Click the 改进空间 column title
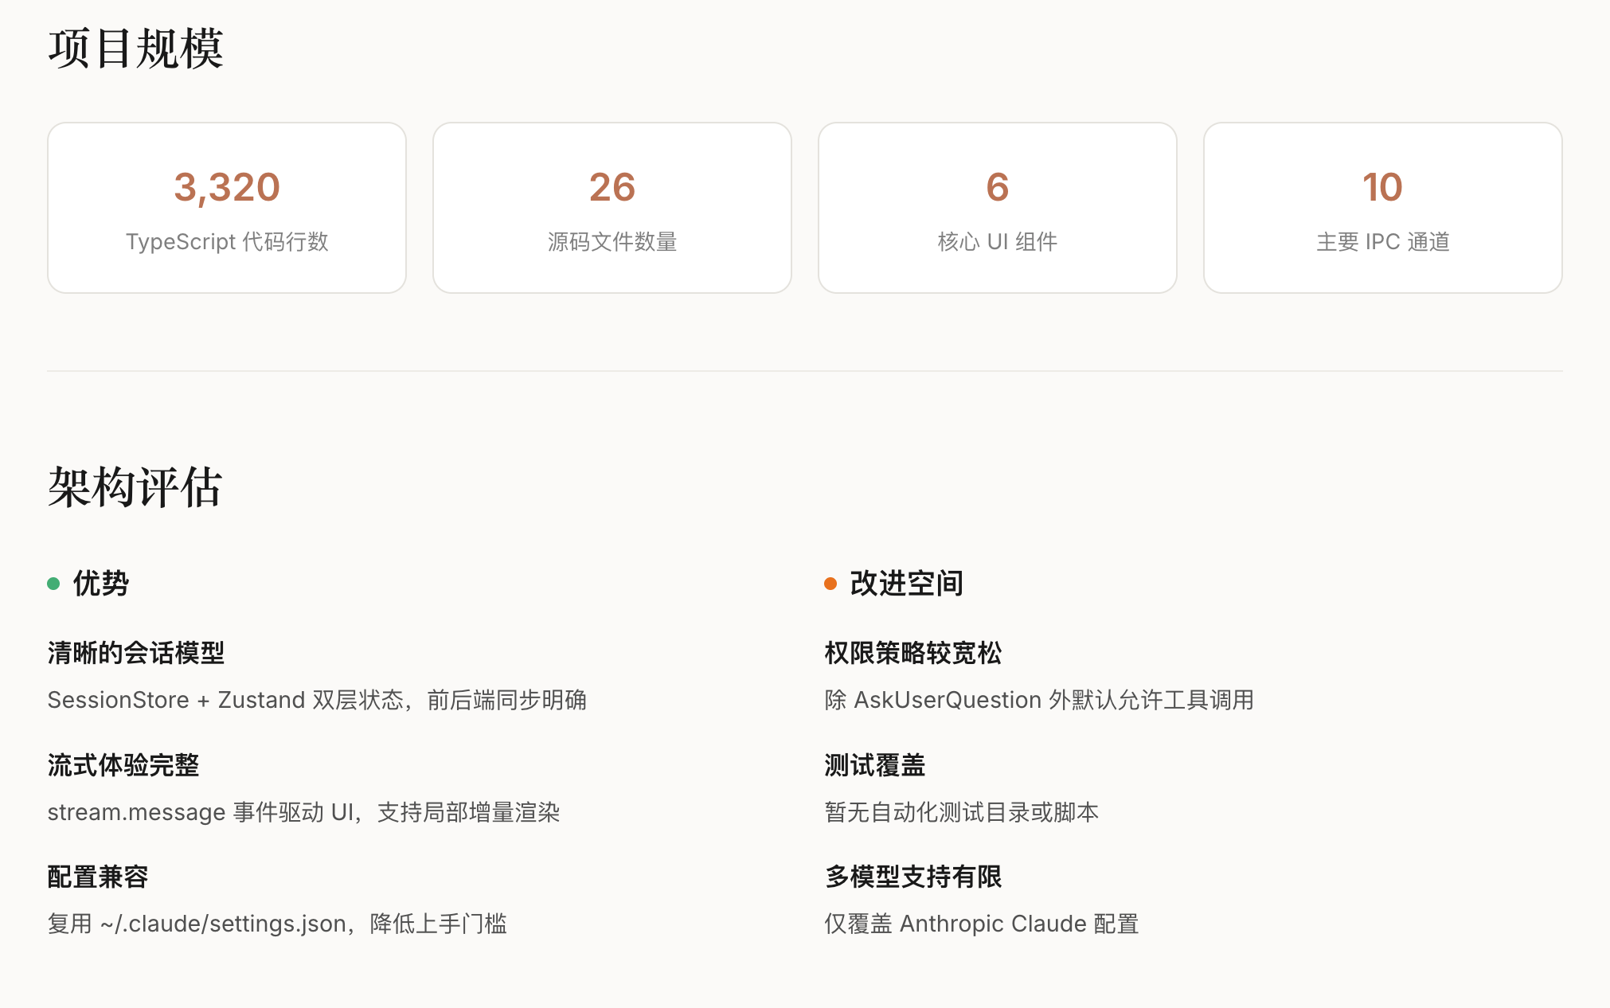 pos(906,584)
